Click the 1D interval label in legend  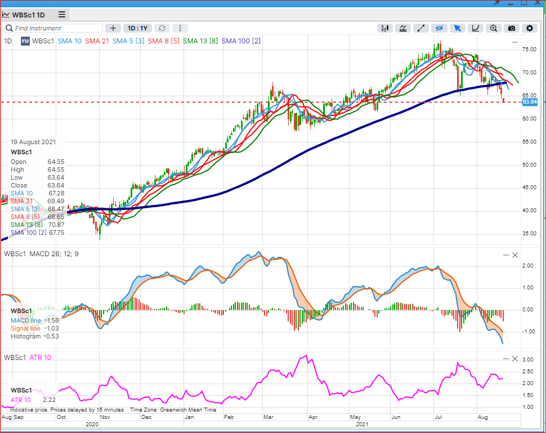[x=8, y=41]
